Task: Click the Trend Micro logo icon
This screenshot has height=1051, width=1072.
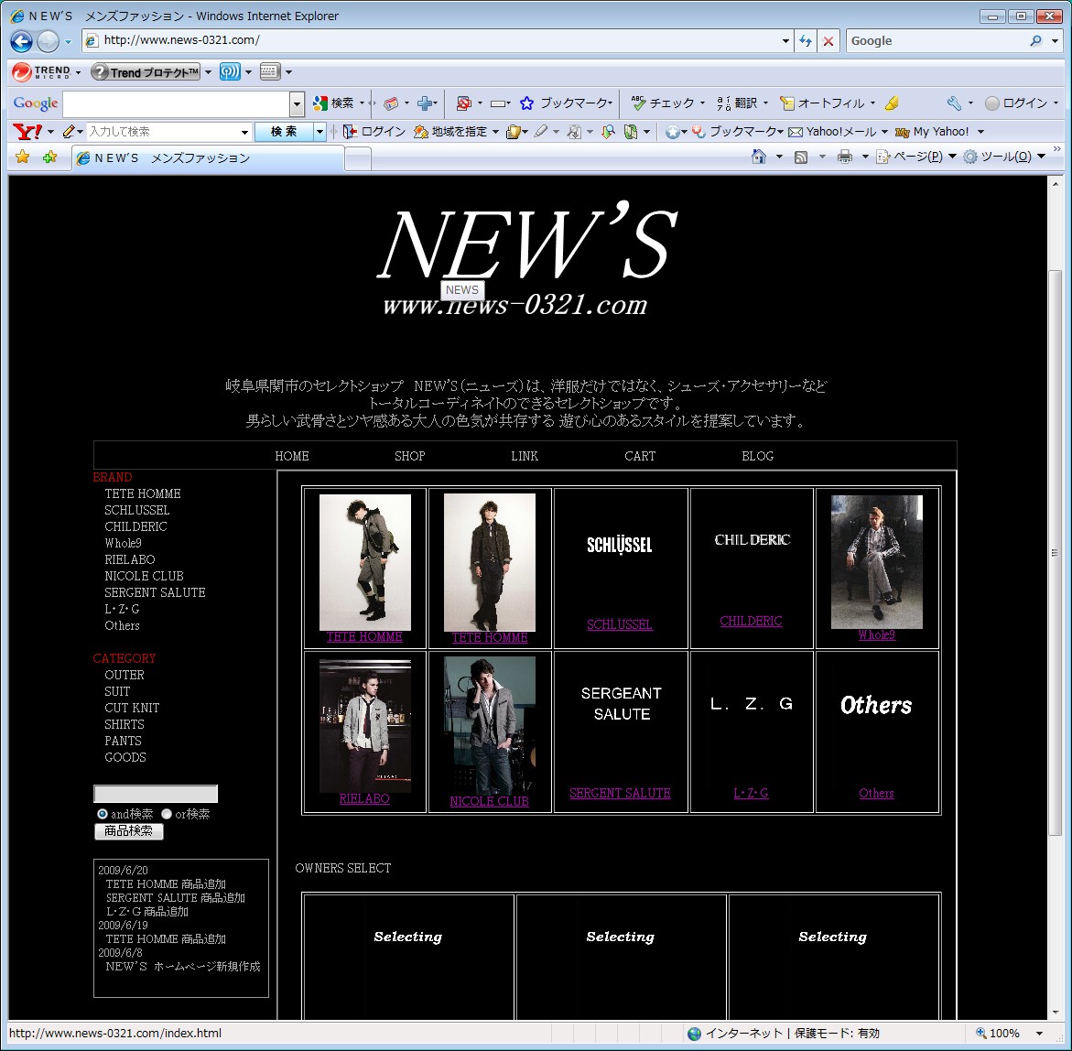Action: pos(22,71)
